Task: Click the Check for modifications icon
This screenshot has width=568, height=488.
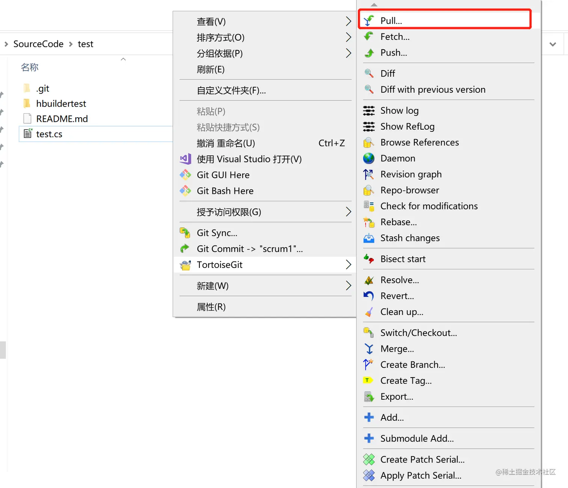Action: 369,206
